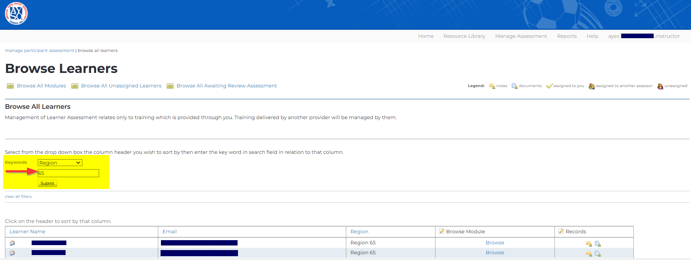Image resolution: width=691 pixels, height=260 pixels.
Task: Open the Resource Library menu item
Action: [x=464, y=36]
